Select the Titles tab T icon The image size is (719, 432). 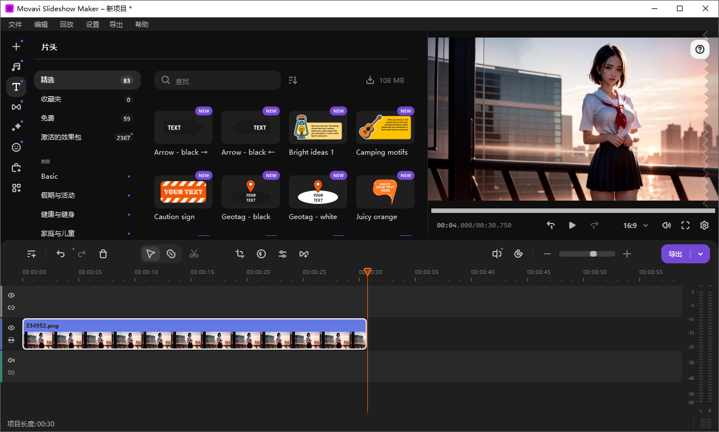click(16, 87)
